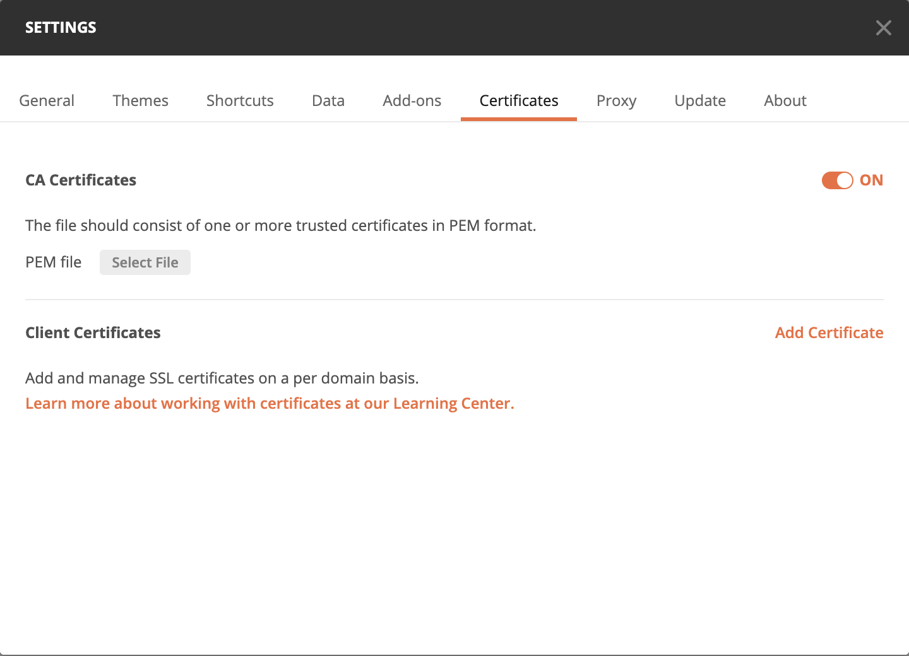Click the Certificates tab
Viewport: 909px width, 656px height.
point(519,101)
